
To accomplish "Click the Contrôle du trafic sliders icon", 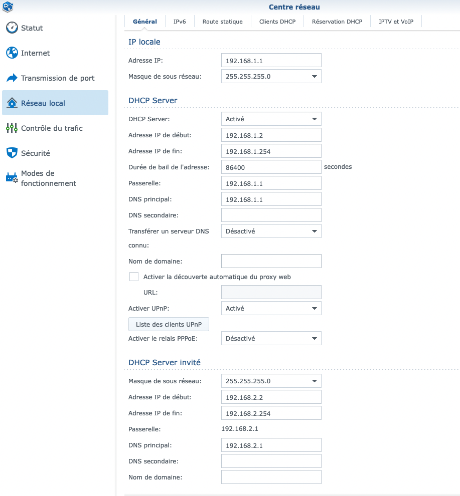I will coord(12,128).
